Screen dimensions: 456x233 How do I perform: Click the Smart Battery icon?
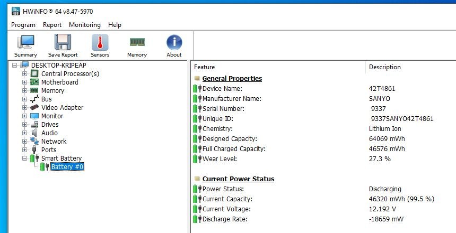(34, 158)
